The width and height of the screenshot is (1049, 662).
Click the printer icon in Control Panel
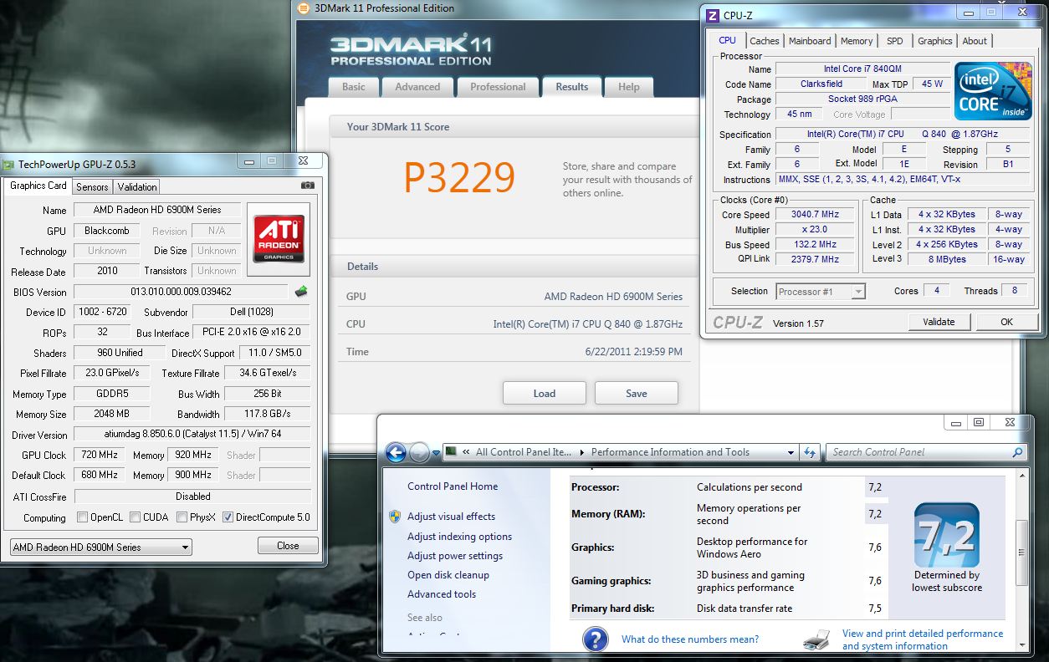pyautogui.click(x=816, y=640)
